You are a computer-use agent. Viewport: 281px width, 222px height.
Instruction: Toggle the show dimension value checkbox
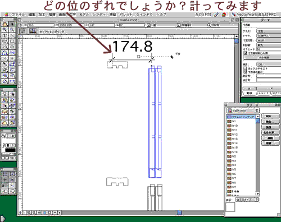tap(245, 72)
